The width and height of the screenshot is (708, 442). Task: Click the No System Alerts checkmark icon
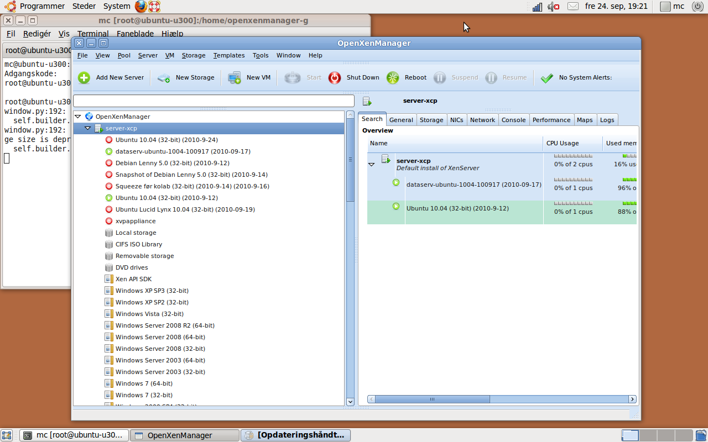(546, 78)
